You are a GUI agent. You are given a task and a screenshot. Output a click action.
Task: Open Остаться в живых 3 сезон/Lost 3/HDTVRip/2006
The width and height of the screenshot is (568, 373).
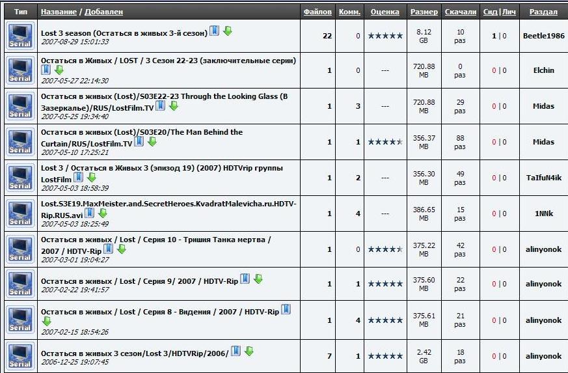pos(135,353)
